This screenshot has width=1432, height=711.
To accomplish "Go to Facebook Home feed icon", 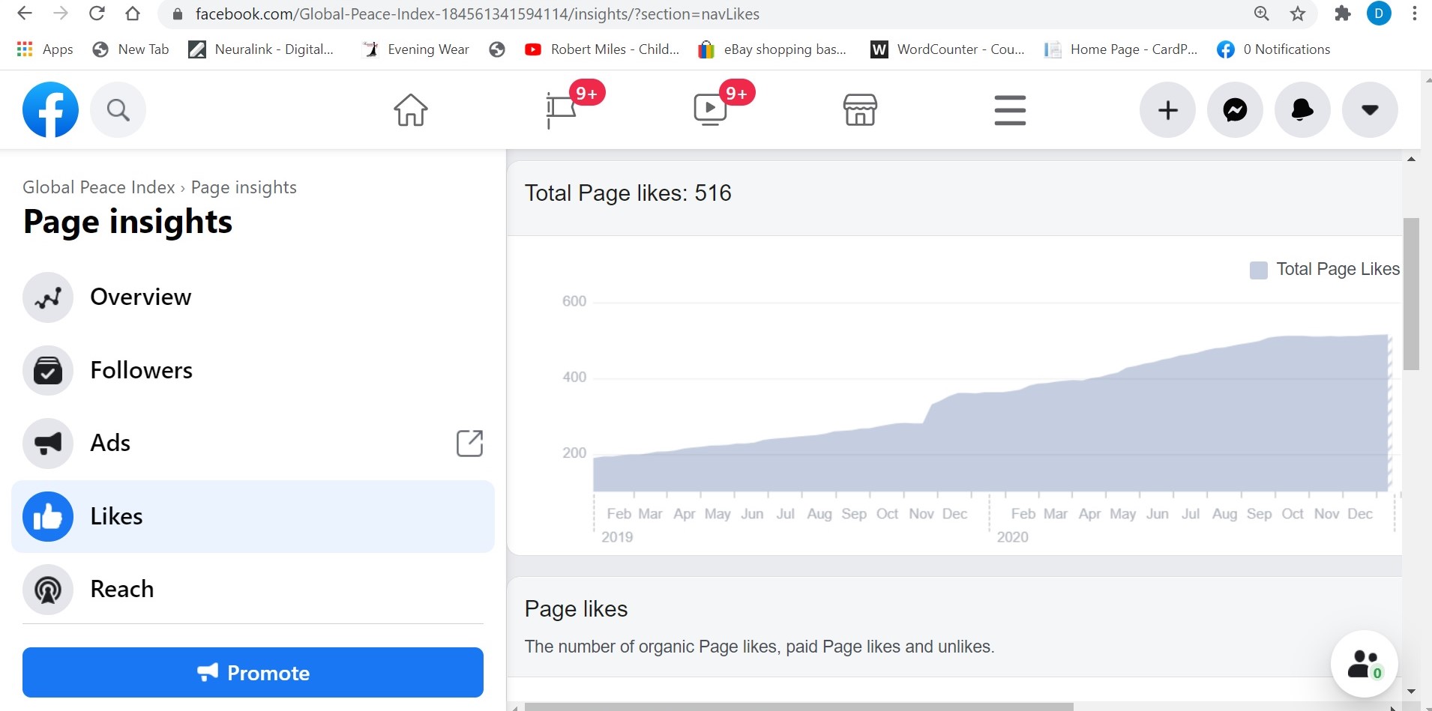I will click(411, 110).
